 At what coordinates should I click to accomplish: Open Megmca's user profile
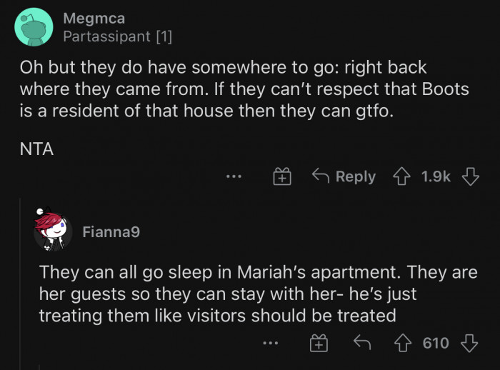[x=94, y=19]
